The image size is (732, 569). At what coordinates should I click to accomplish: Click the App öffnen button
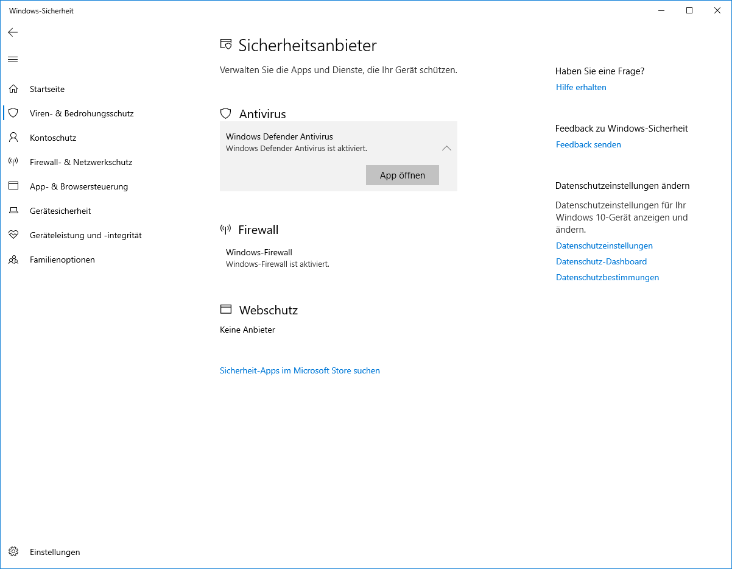pyautogui.click(x=403, y=175)
